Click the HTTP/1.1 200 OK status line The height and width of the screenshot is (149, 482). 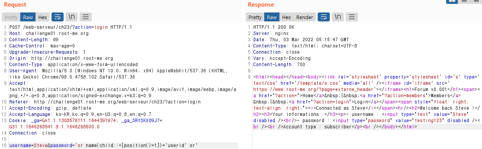(274, 27)
